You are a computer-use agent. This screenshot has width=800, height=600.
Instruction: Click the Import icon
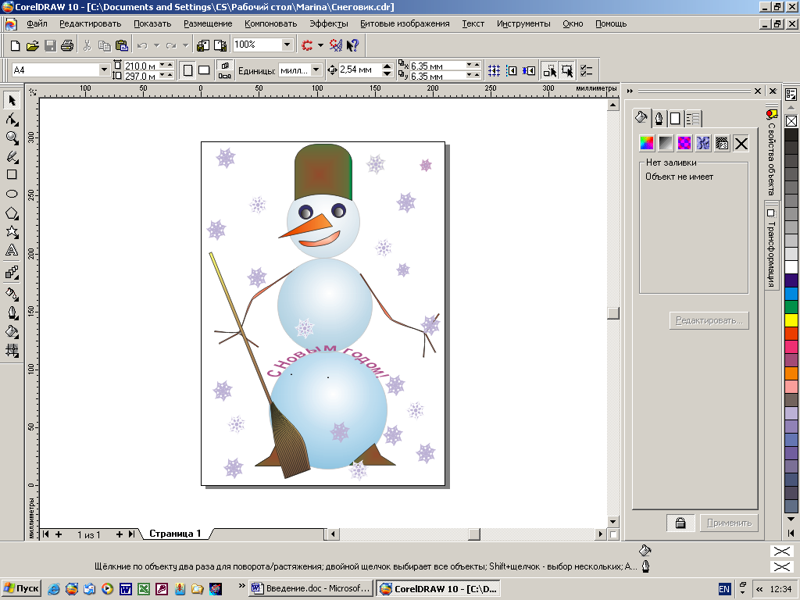202,45
